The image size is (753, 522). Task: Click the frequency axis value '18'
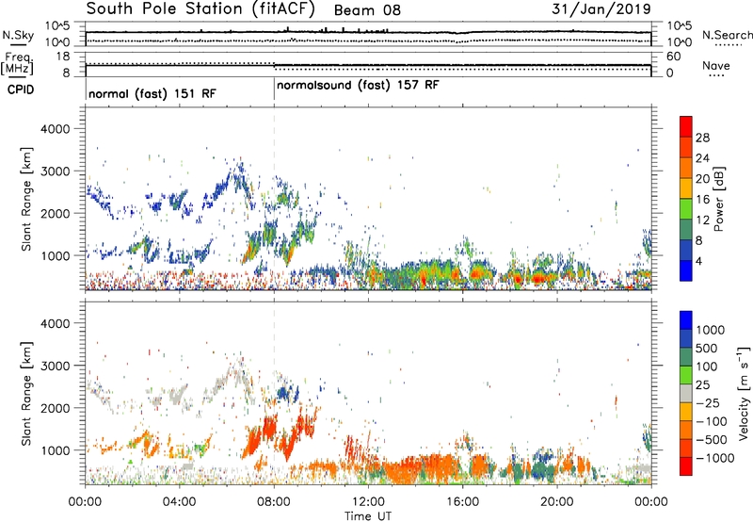pyautogui.click(x=63, y=57)
